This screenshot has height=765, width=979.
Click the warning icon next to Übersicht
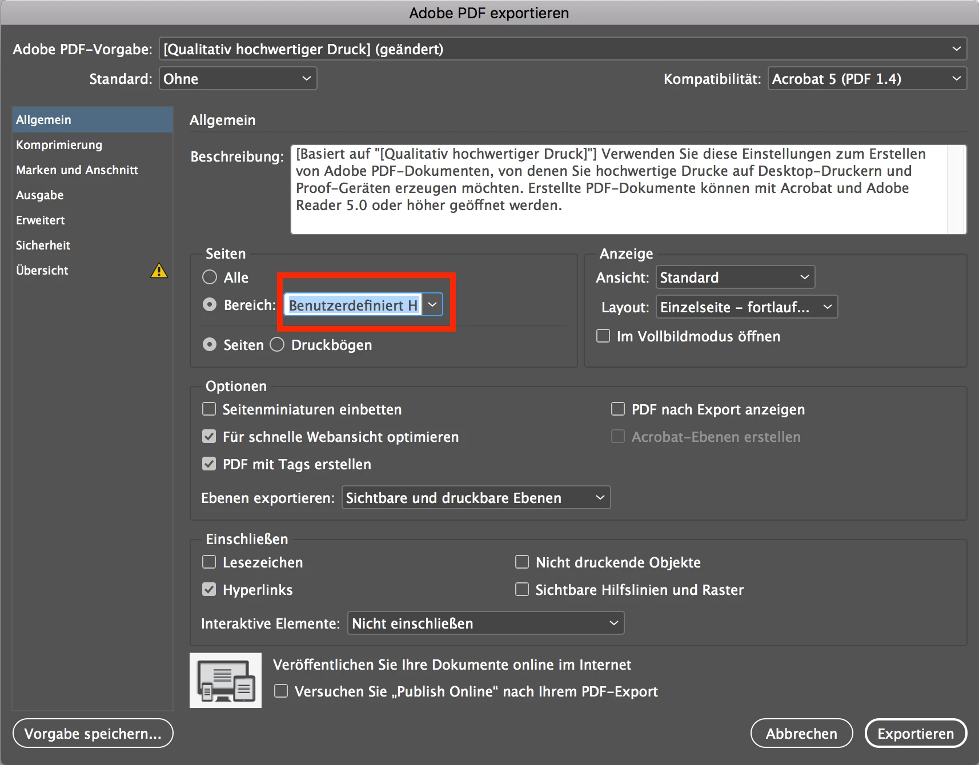pos(159,271)
